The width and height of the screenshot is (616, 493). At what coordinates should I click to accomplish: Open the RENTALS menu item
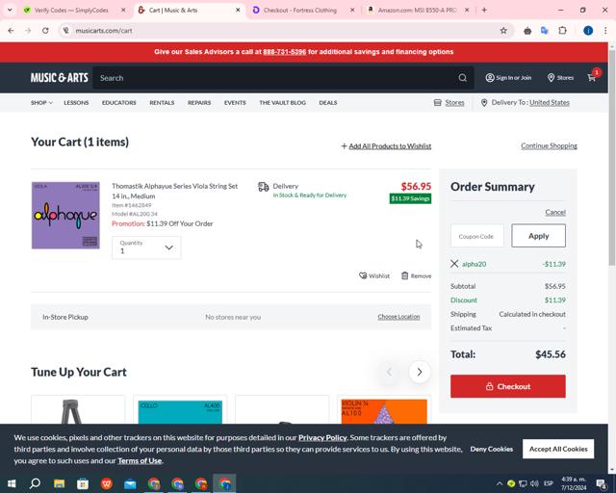click(162, 103)
